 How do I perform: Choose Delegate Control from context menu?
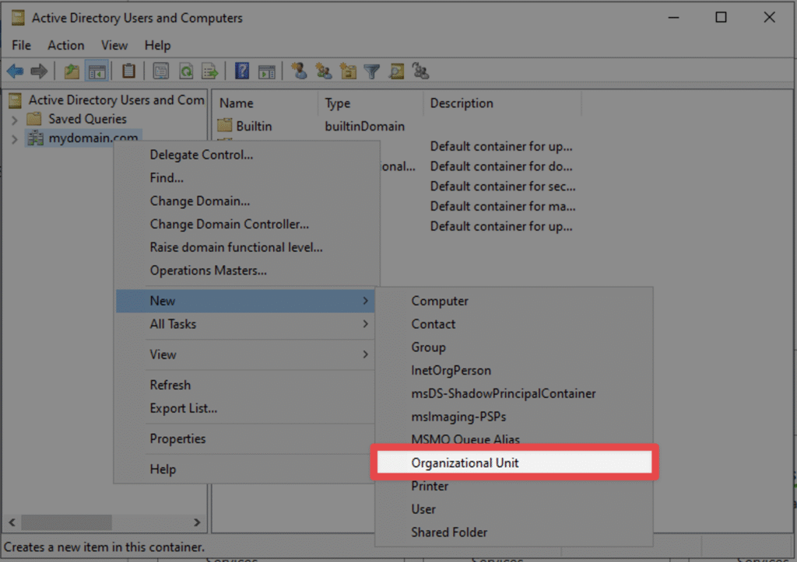coord(202,155)
